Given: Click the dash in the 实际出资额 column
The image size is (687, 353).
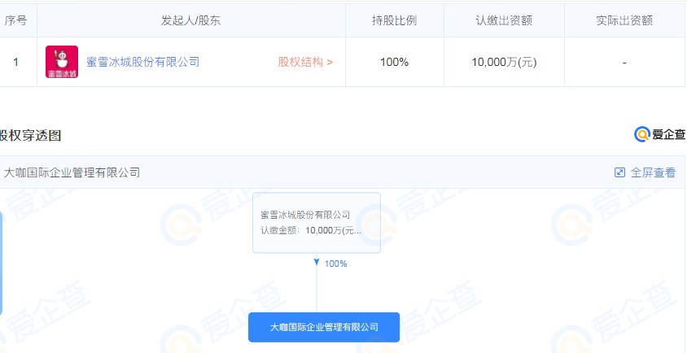Looking at the screenshot, I should click(624, 62).
